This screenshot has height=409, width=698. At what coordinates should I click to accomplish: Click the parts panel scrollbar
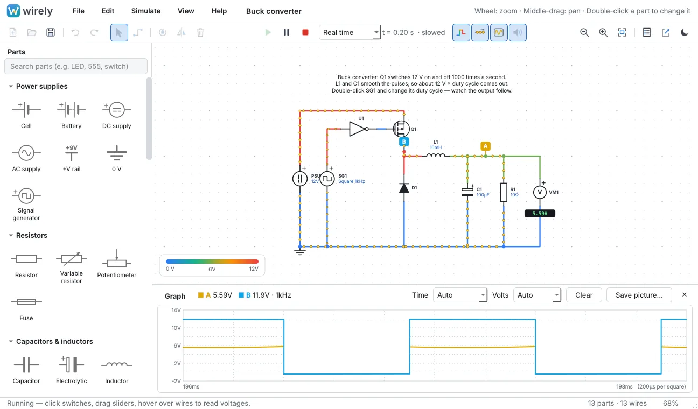[149, 118]
